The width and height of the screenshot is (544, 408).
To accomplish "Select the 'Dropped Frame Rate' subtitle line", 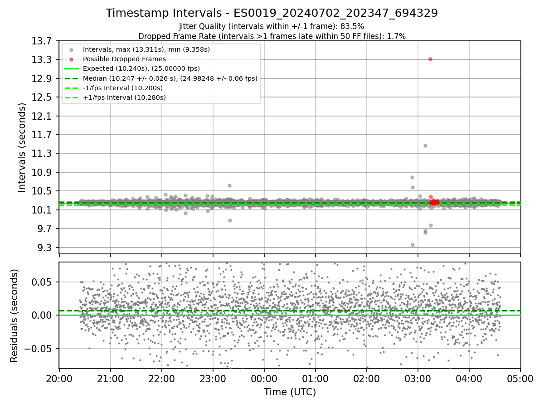I will click(x=272, y=36).
